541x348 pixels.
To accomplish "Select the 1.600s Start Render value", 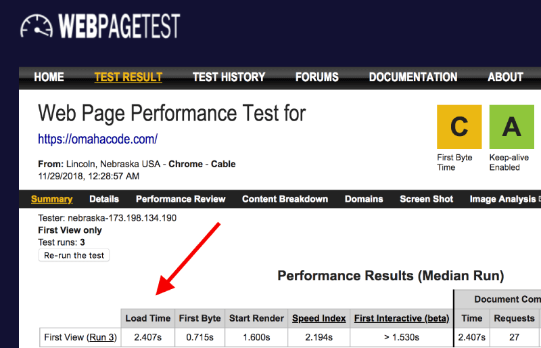I will coord(256,337).
